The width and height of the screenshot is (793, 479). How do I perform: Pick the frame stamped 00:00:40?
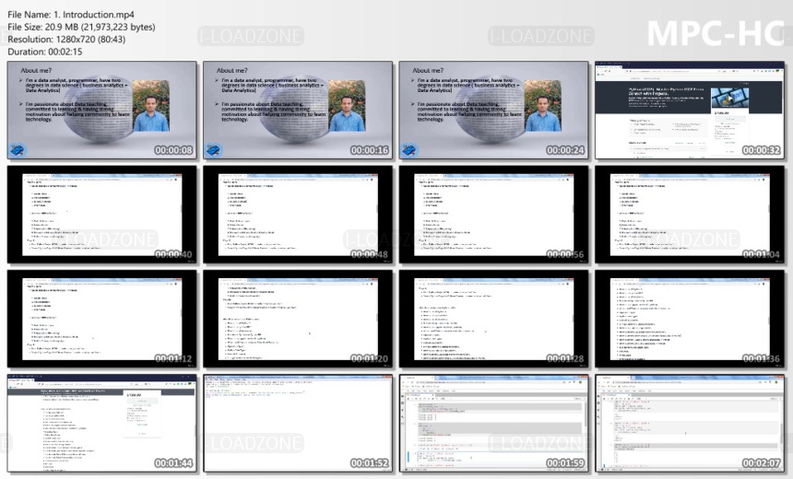click(101, 215)
